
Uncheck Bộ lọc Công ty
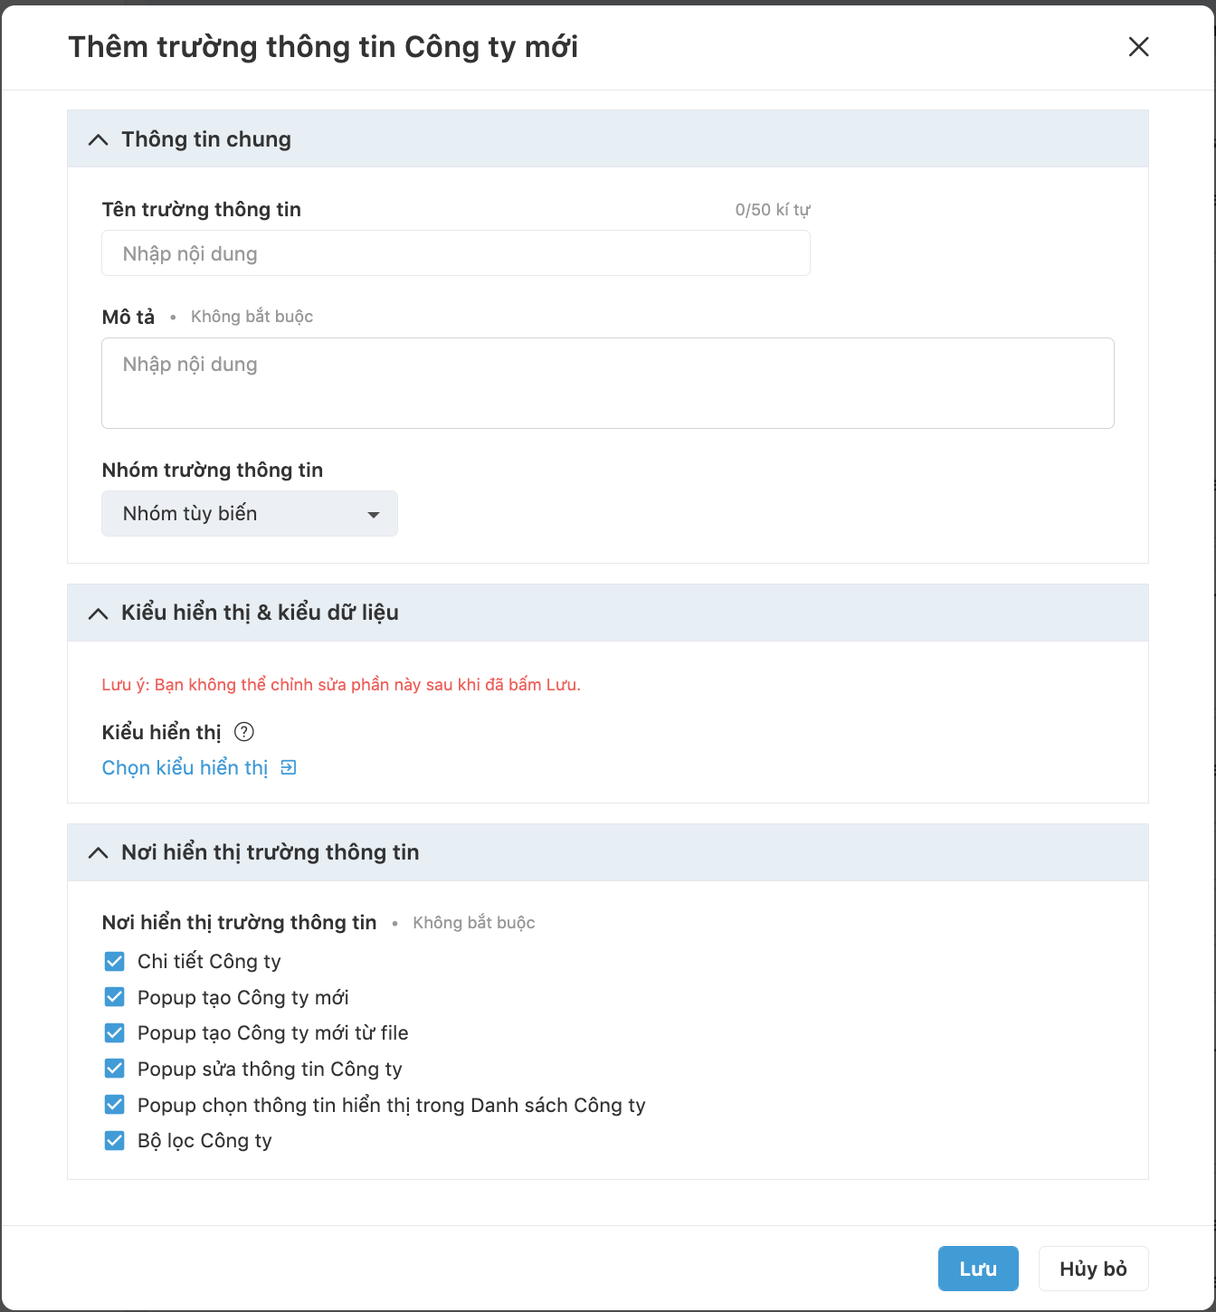click(x=115, y=1140)
